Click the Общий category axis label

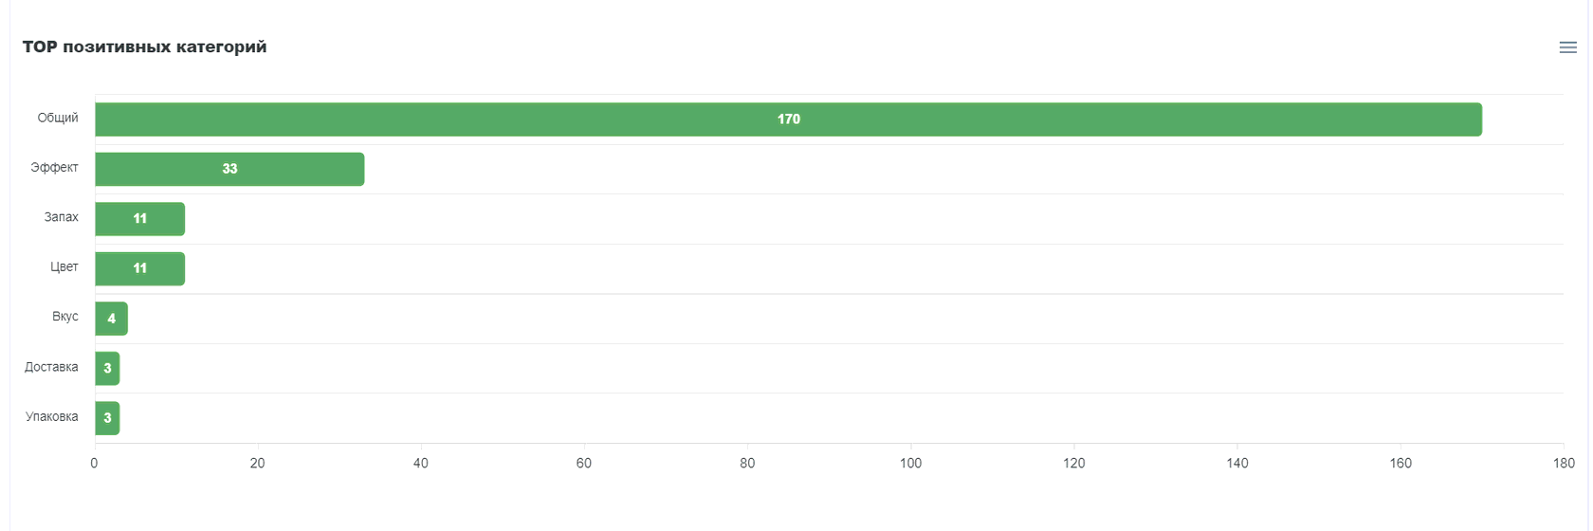coord(58,118)
